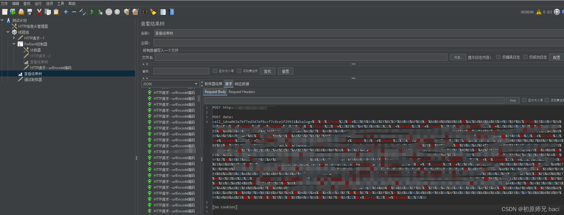The height and width of the screenshot is (215, 564).
Task: Expand the HTTP请求--1 tree node
Action: click(x=14, y=38)
